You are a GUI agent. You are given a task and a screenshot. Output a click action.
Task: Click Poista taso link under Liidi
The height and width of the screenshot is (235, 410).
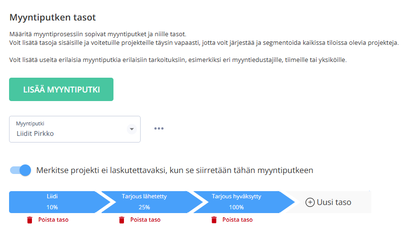coord(53,220)
